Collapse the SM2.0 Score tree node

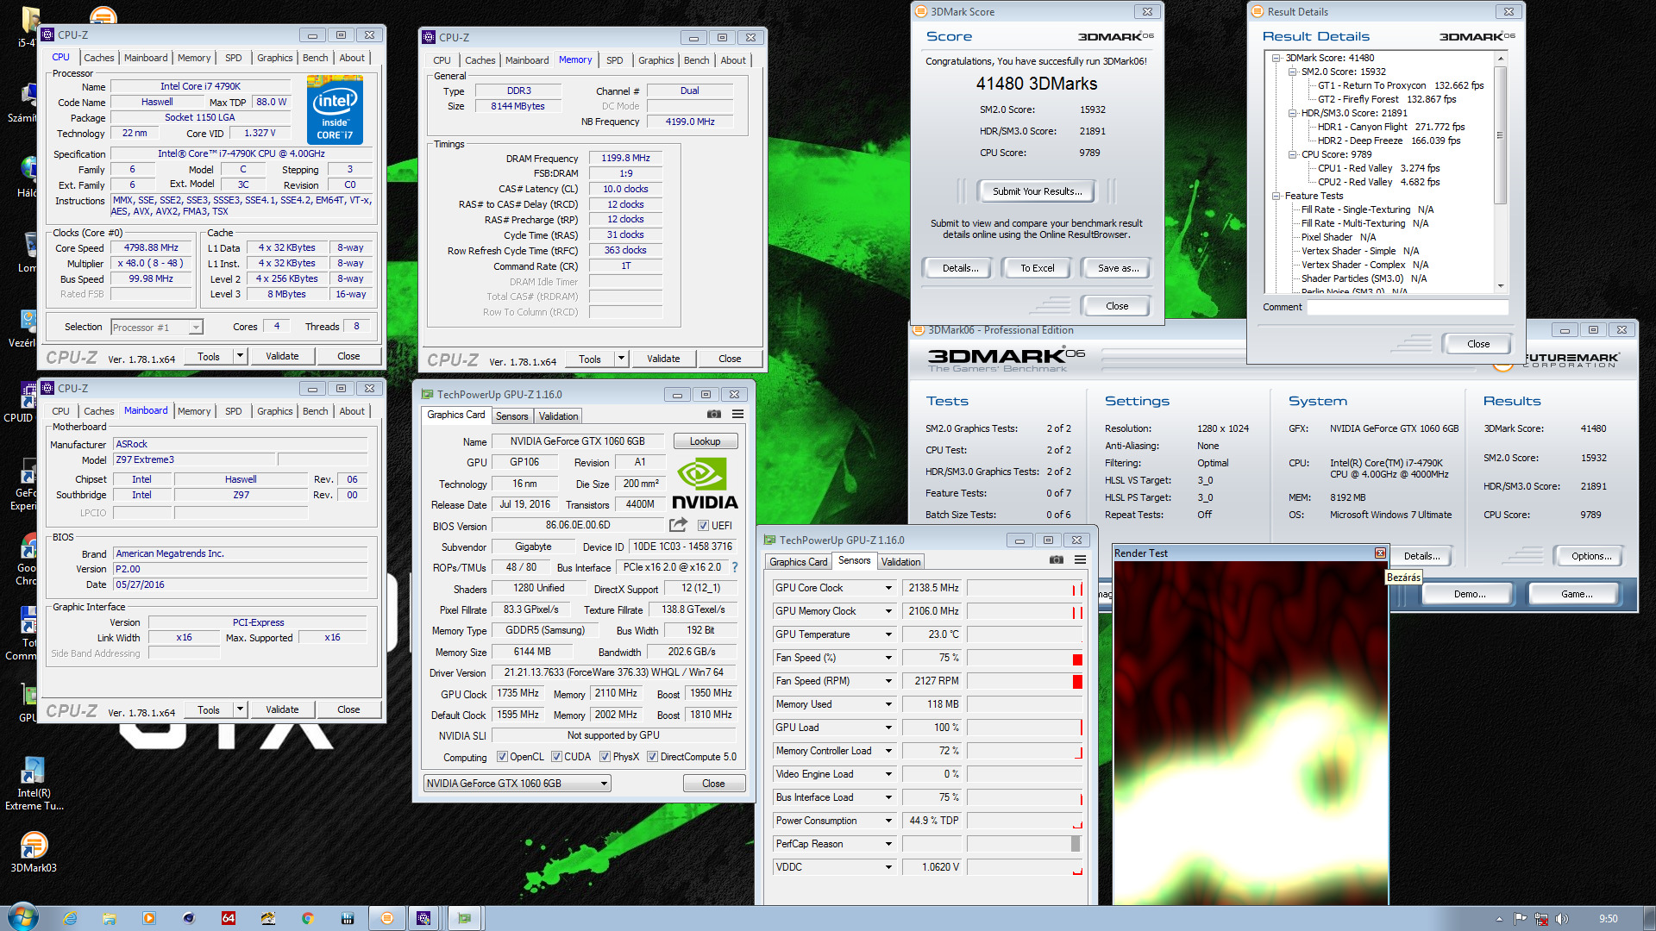[x=1292, y=72]
